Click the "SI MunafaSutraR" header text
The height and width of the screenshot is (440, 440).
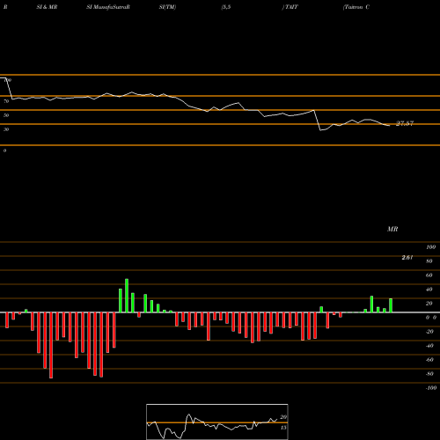[108, 7]
